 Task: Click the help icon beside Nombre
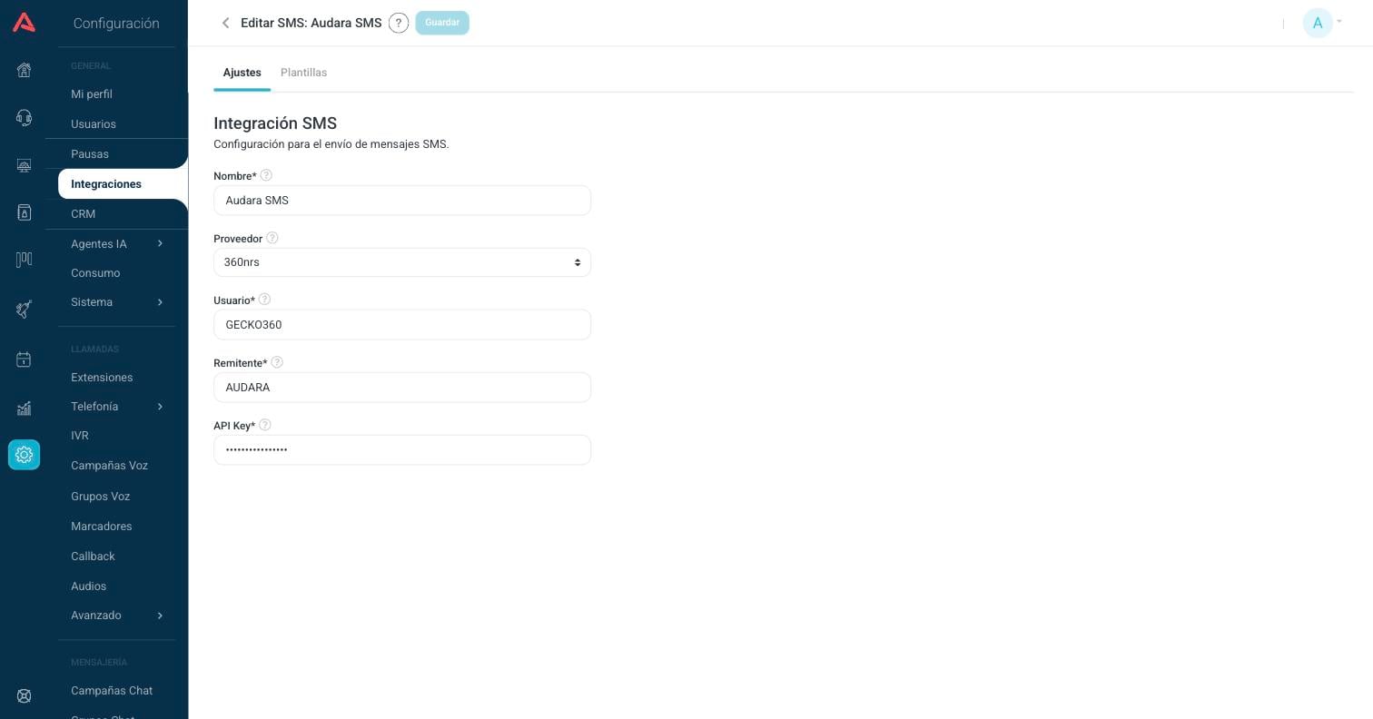[266, 175]
